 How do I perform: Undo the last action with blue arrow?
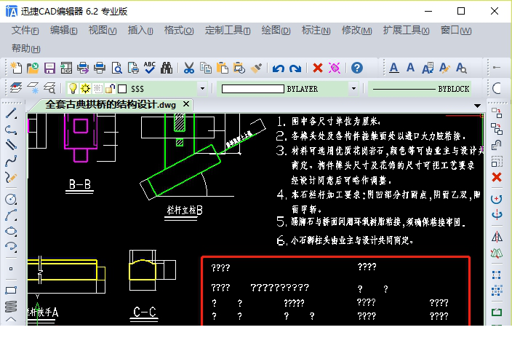(279, 68)
